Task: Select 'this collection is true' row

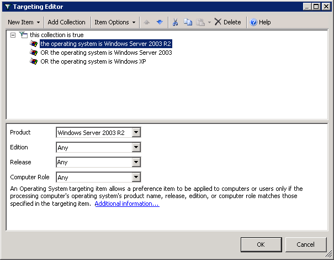Action: tap(57, 35)
